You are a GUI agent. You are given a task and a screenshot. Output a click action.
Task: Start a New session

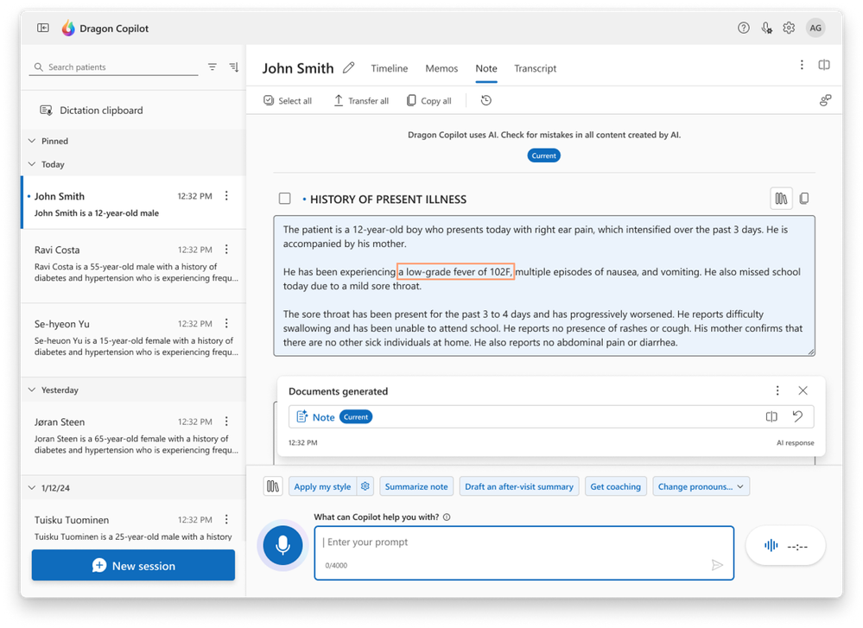pos(133,565)
